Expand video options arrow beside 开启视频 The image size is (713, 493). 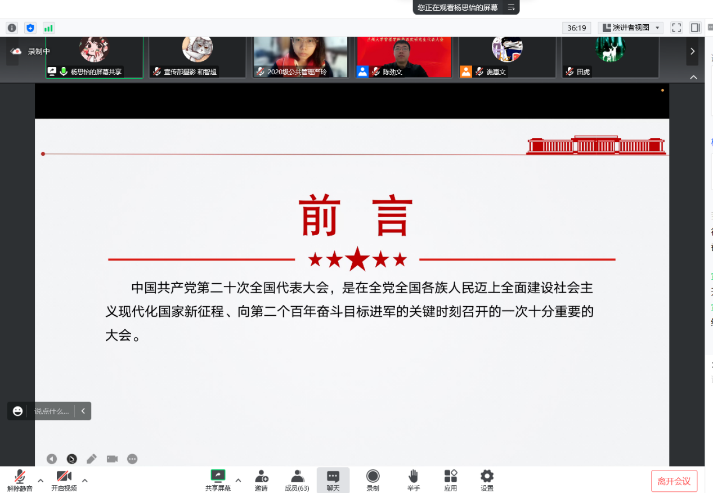pyautogui.click(x=85, y=480)
